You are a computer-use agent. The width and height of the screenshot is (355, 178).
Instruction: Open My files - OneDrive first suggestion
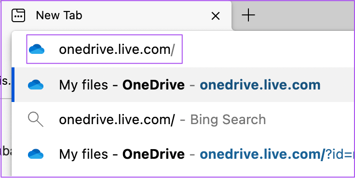pos(183,85)
